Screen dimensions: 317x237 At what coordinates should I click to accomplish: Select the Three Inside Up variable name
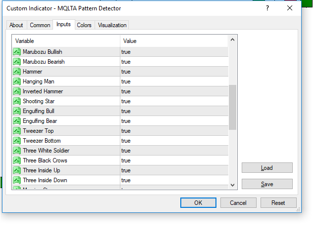[x=42, y=170]
